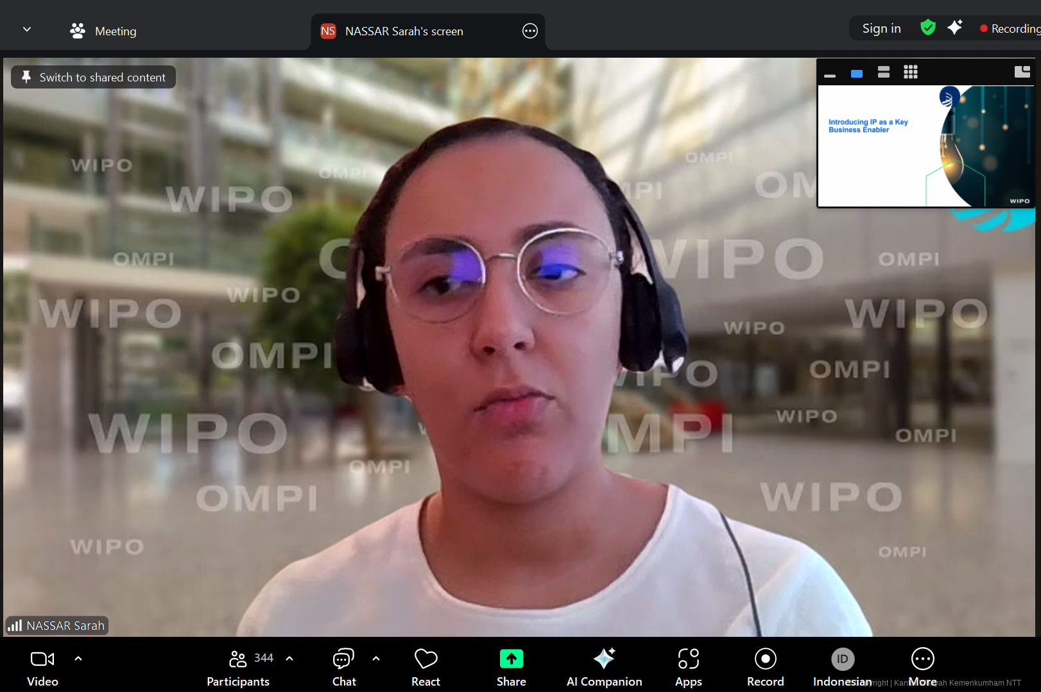Open More meeting options
Viewport: 1041px width, 692px height.
click(x=922, y=667)
